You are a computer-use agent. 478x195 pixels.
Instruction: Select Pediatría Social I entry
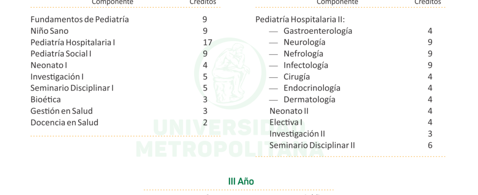point(61,54)
